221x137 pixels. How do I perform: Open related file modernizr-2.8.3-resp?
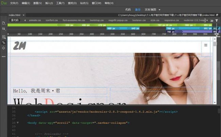194,20
